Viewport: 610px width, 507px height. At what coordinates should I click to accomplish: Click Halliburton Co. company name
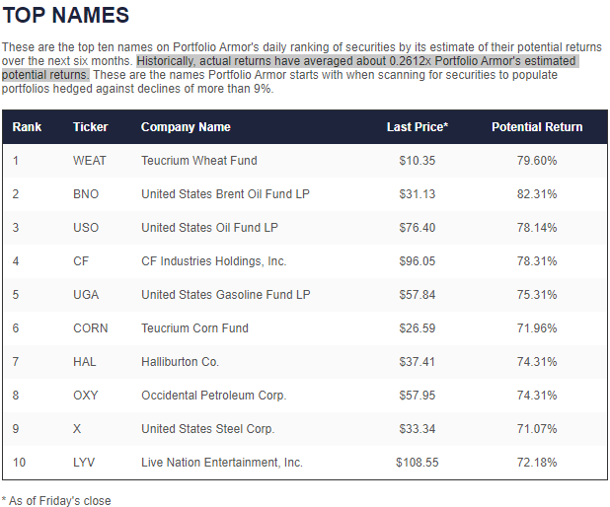click(180, 362)
